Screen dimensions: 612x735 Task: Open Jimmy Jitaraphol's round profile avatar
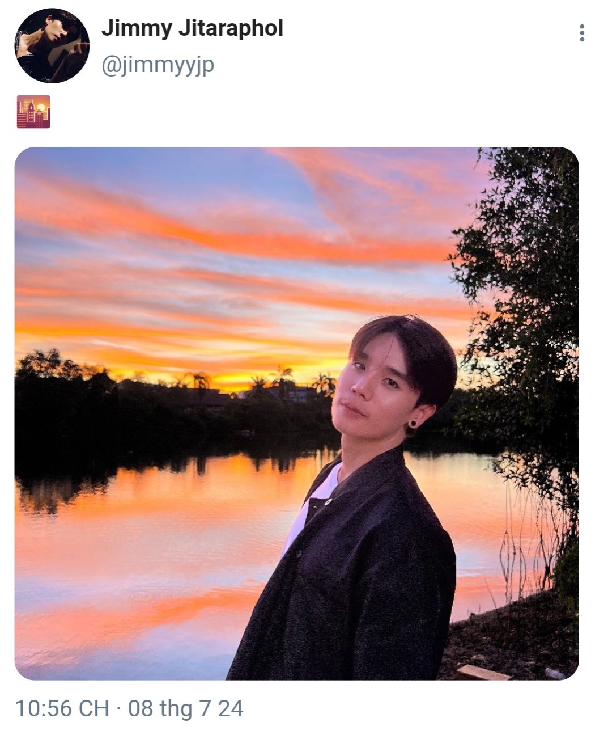click(x=52, y=45)
